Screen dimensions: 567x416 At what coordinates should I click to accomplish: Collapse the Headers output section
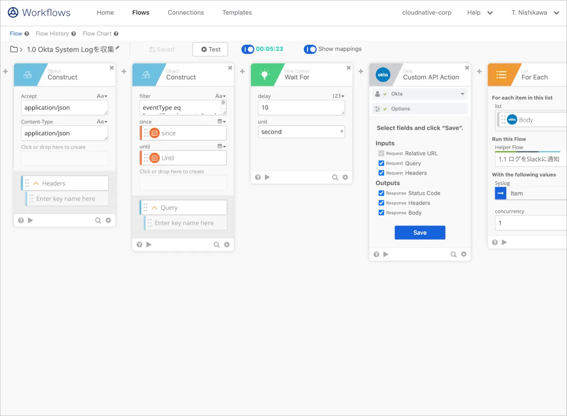35,183
